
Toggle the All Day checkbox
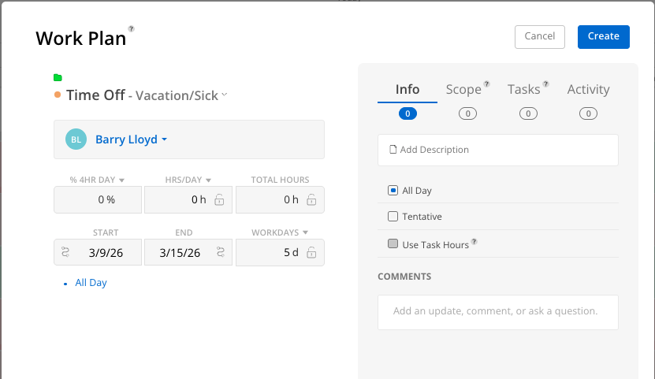[x=393, y=190]
